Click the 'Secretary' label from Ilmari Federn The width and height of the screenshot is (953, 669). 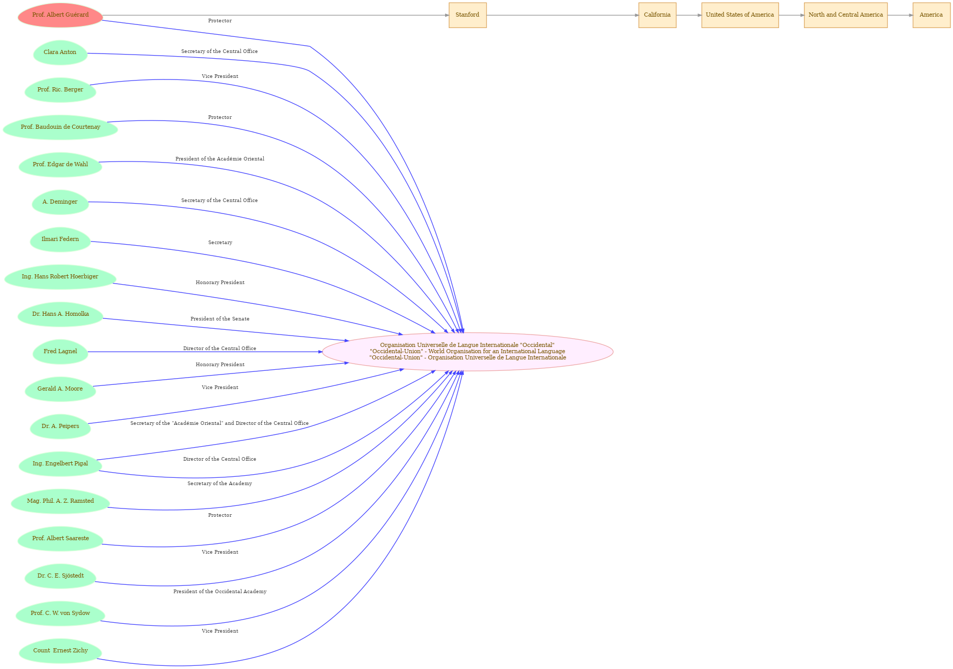[220, 243]
